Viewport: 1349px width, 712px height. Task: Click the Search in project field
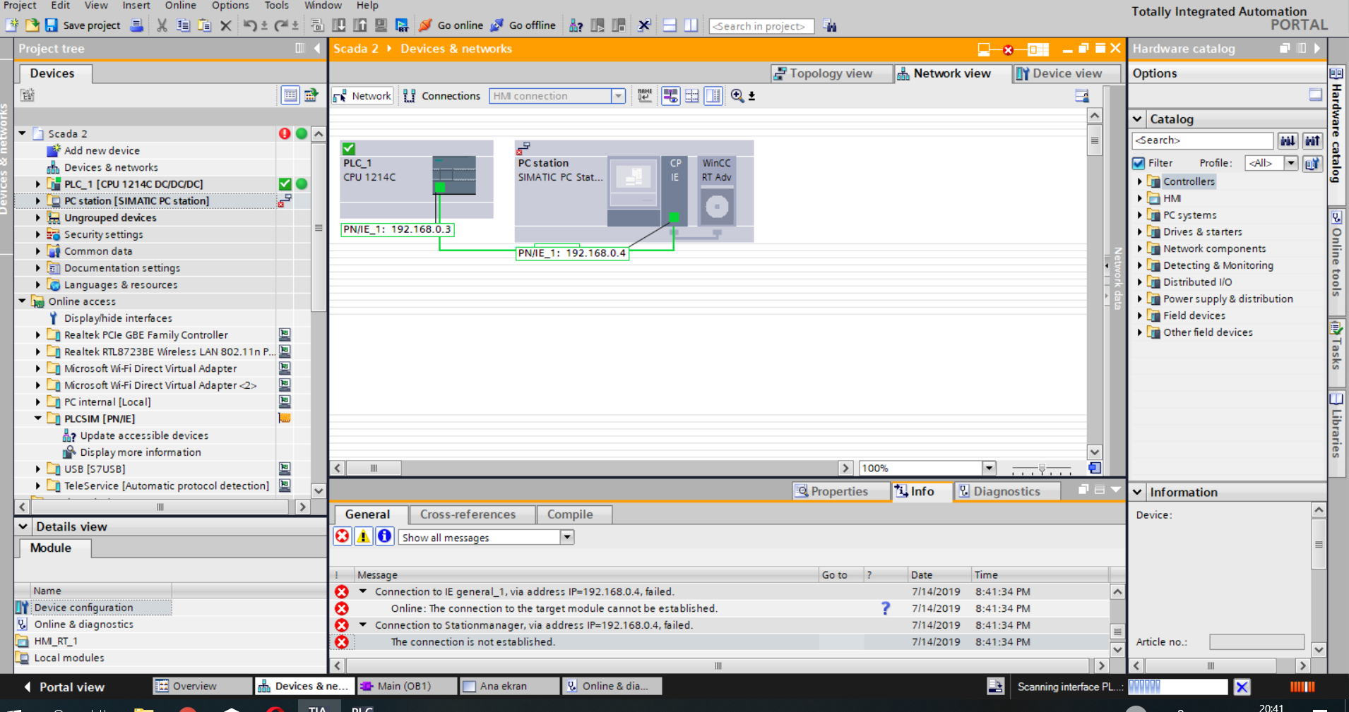point(761,26)
